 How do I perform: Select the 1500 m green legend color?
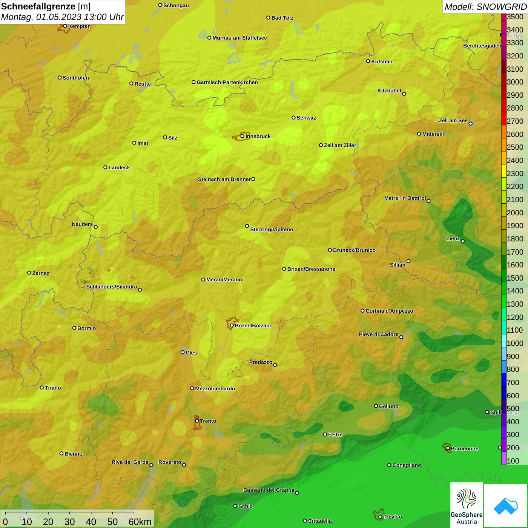(504, 275)
